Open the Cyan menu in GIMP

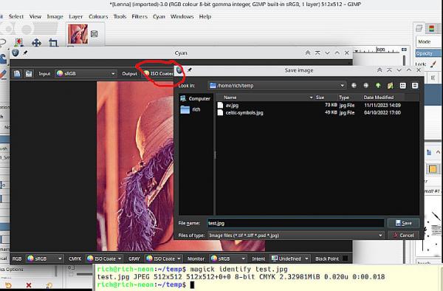click(x=159, y=16)
